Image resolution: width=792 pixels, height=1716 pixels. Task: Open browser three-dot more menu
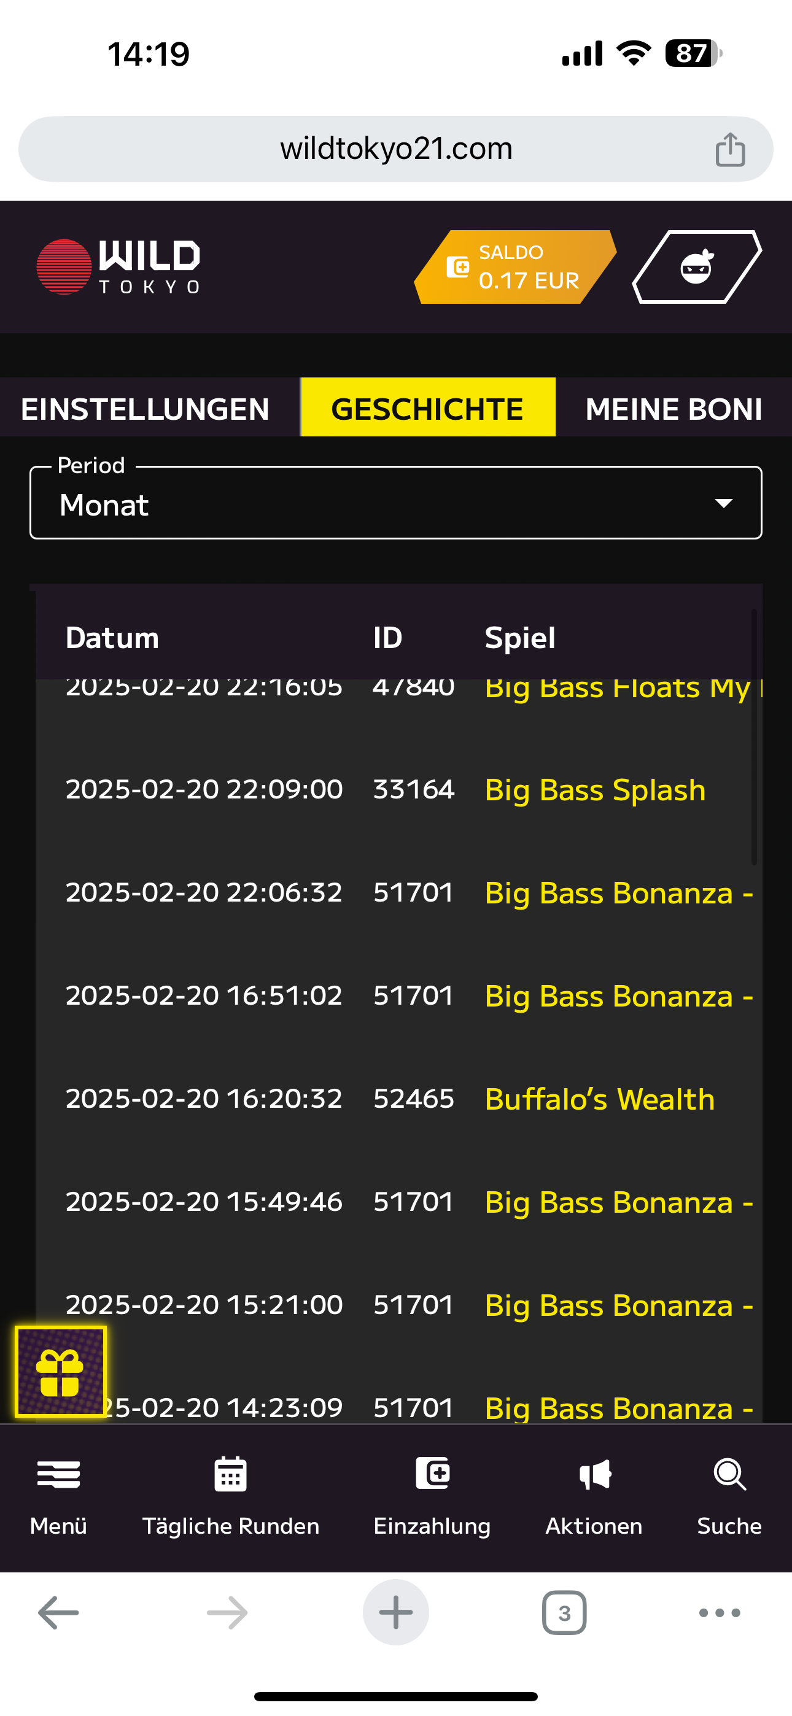720,1613
